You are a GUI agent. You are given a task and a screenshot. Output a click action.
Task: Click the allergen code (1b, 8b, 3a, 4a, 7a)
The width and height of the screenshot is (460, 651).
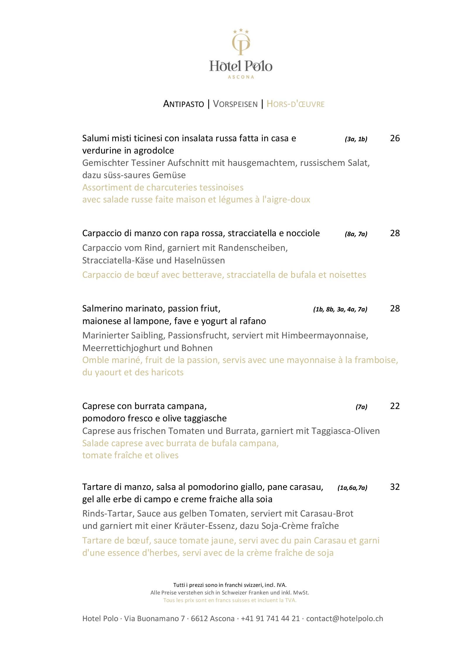tap(340, 309)
